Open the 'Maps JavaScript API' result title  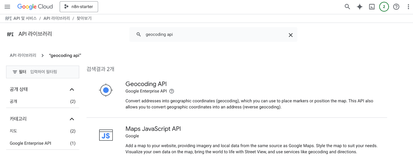[x=153, y=129]
